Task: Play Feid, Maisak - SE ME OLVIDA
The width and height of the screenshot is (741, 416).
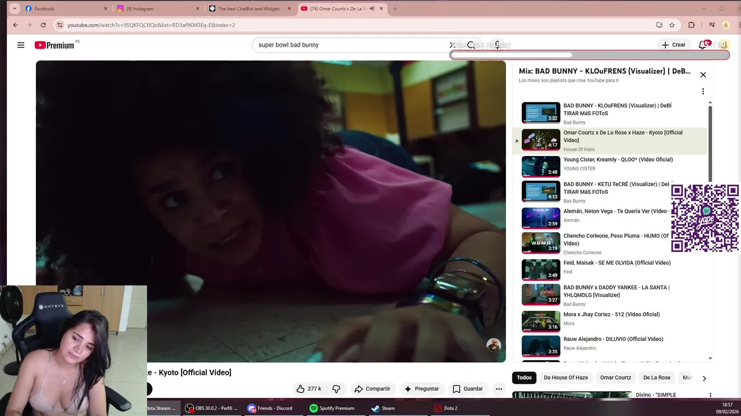Action: pos(610,269)
